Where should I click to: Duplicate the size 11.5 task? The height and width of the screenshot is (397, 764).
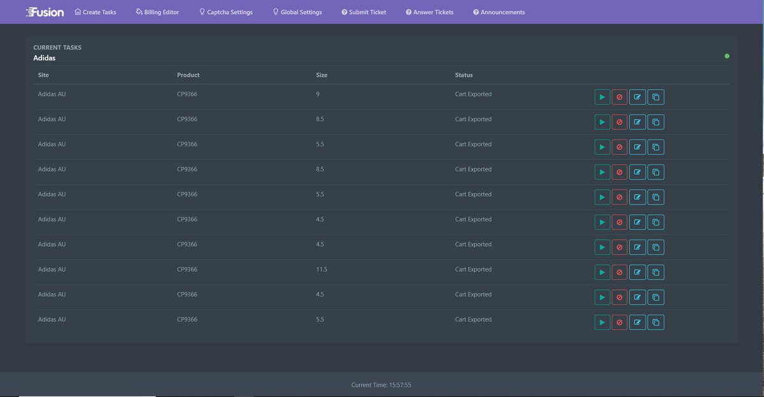pos(656,271)
